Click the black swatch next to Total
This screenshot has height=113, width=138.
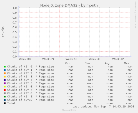pos(5,103)
